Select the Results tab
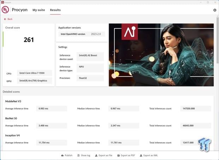 55,10
